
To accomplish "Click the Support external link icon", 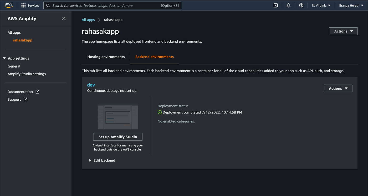I will coord(25,99).
